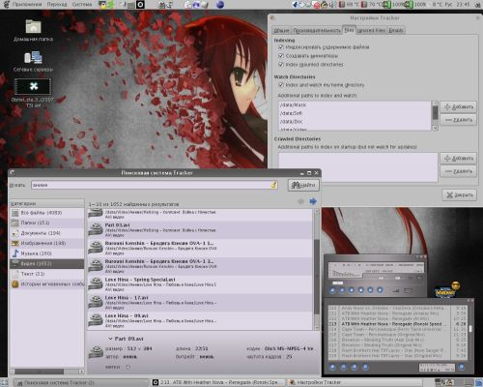The height and width of the screenshot is (387, 483).
Task: Select the Документы category
Action: coord(47,233)
